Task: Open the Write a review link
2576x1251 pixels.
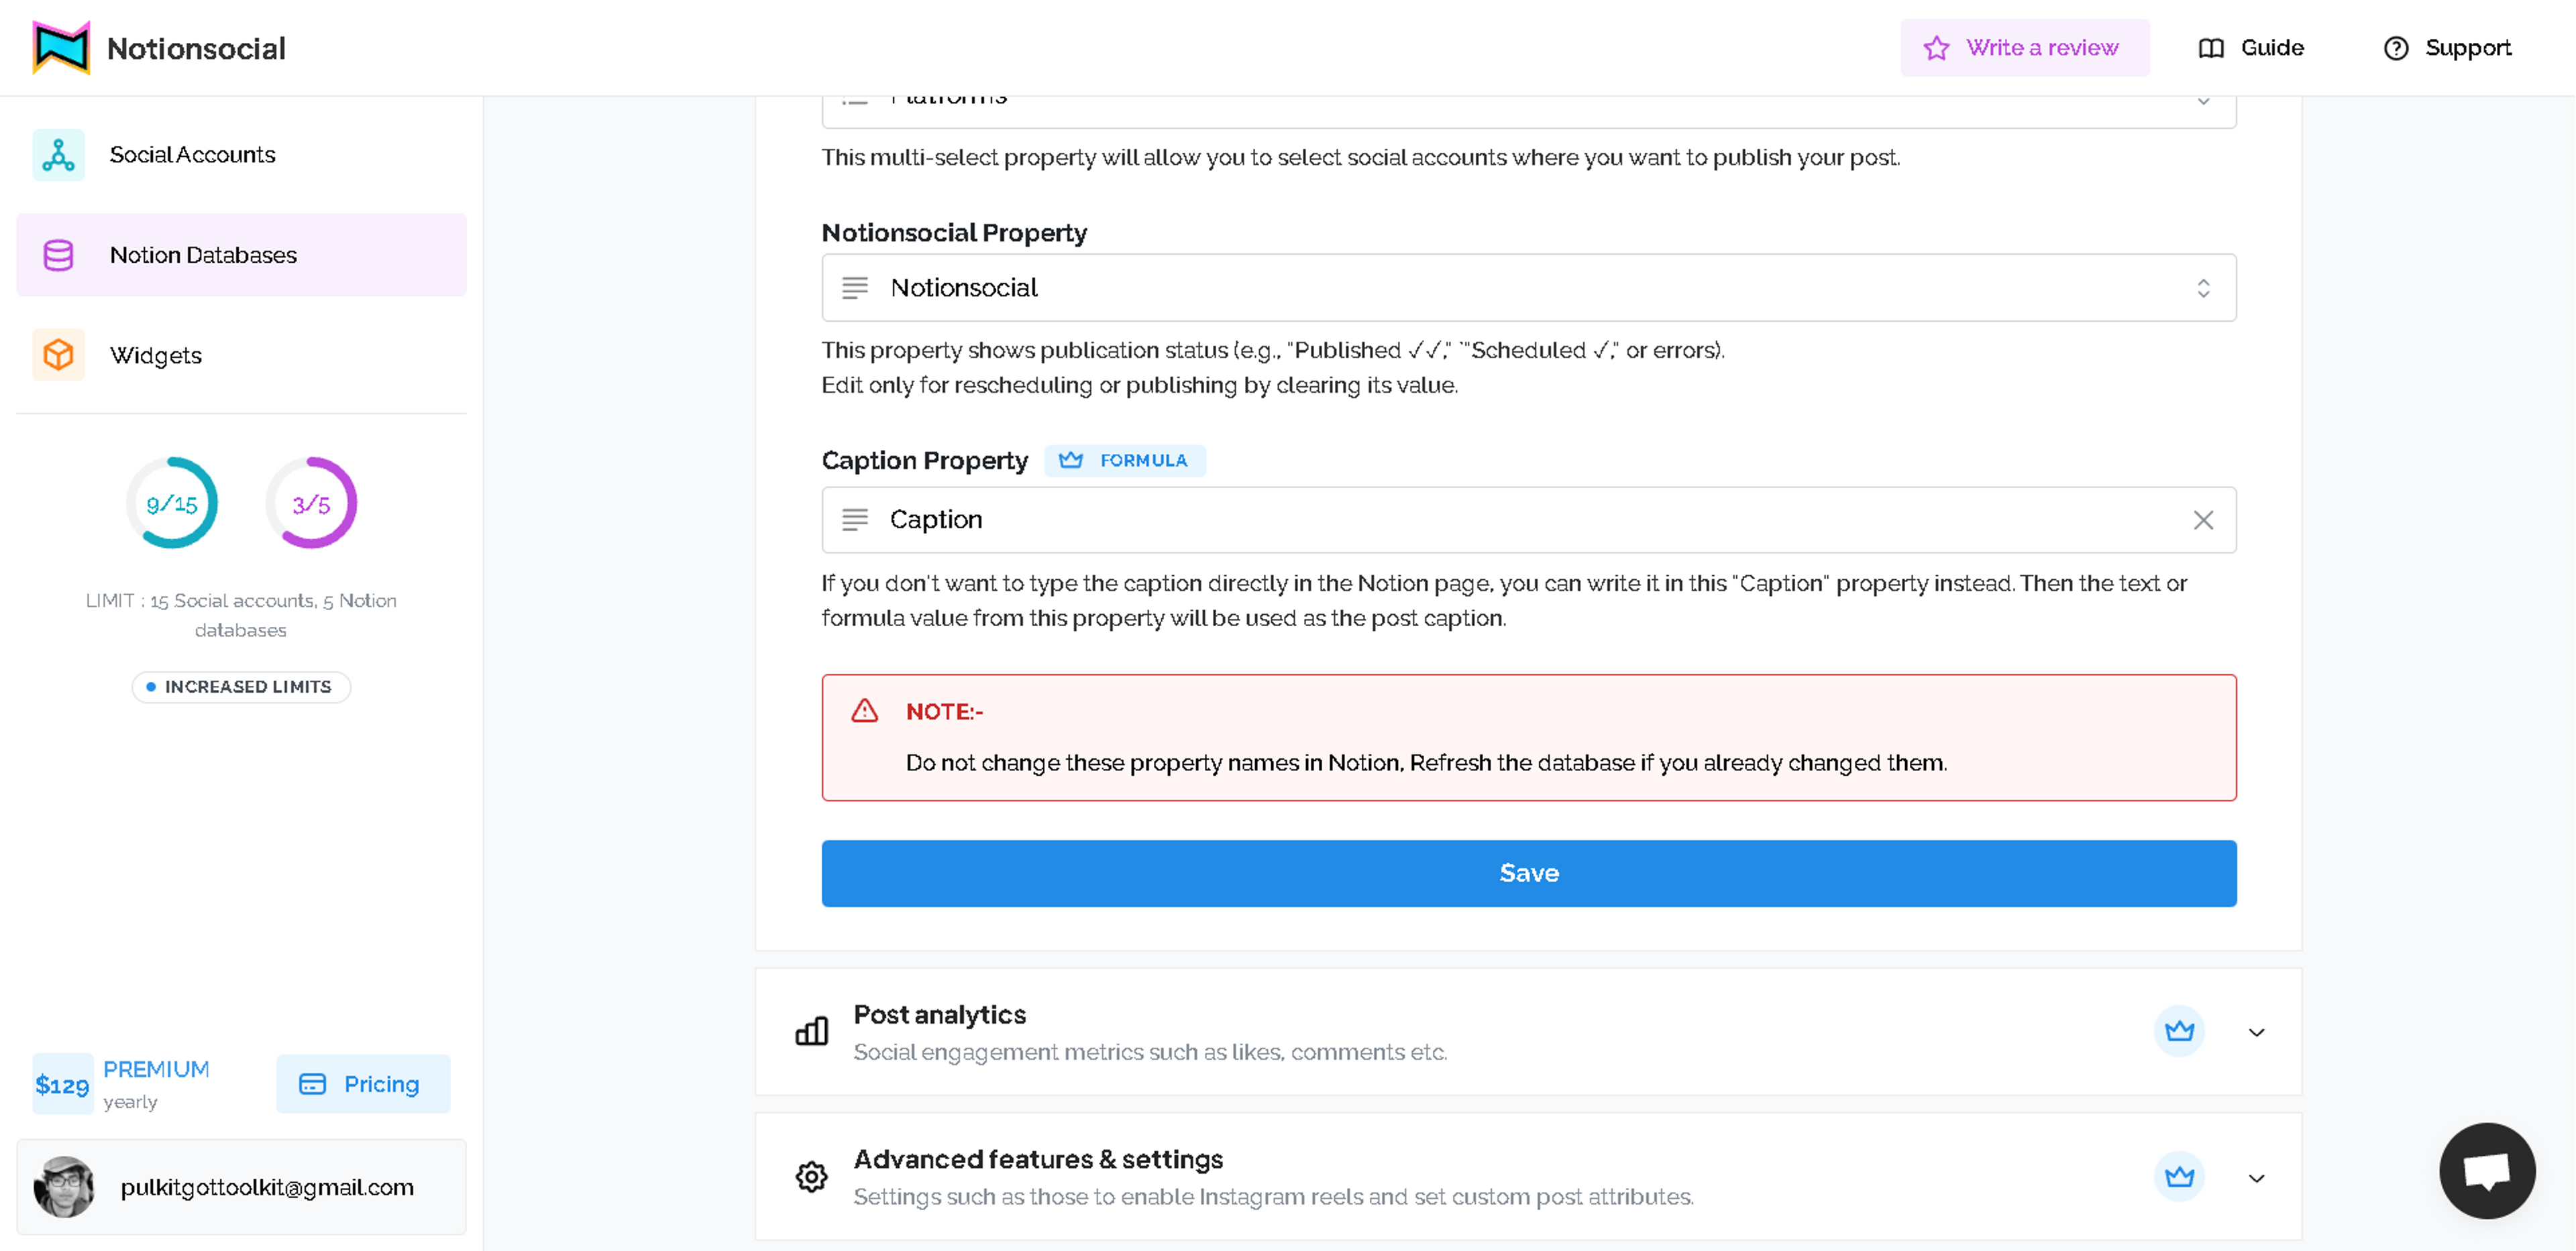Action: tap(2024, 48)
